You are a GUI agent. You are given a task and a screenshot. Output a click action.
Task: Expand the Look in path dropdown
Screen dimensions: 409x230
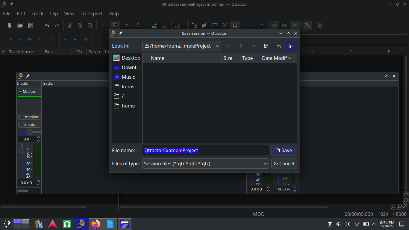[218, 46]
